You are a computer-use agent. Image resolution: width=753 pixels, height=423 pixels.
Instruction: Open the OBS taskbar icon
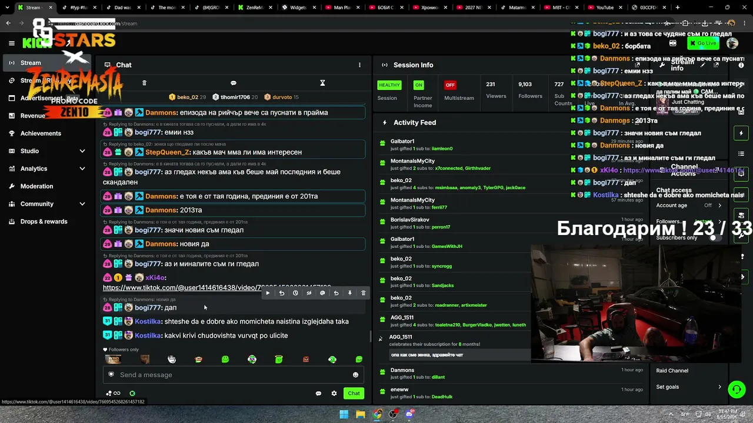click(394, 414)
